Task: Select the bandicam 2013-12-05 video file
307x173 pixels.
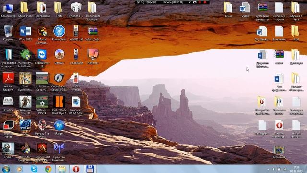Action: pos(76,105)
